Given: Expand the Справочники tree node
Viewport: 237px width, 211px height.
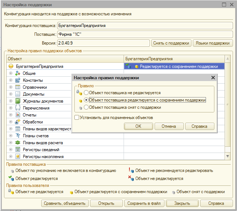Looking at the screenshot, I should click(11, 87).
